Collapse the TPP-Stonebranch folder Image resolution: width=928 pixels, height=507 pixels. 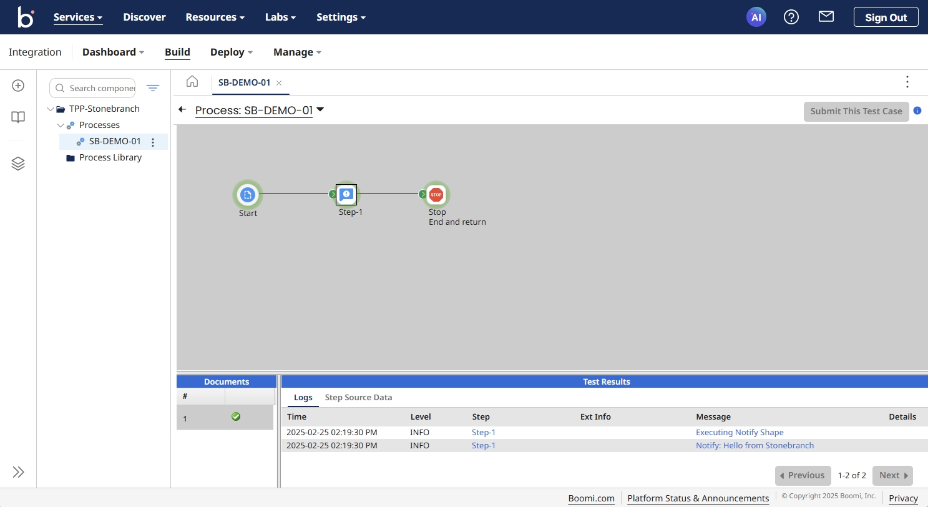point(51,109)
